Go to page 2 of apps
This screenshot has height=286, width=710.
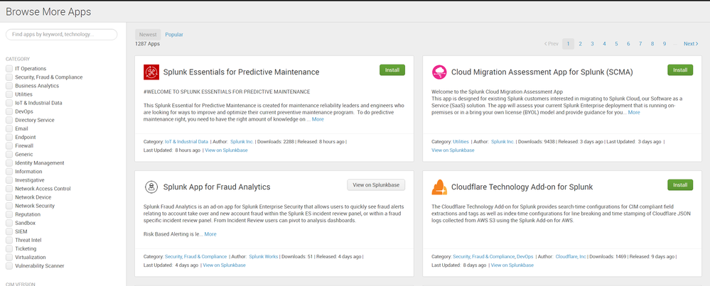[580, 44]
